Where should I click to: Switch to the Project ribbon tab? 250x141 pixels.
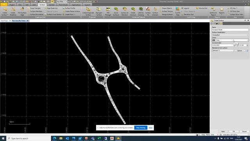coord(12,5)
